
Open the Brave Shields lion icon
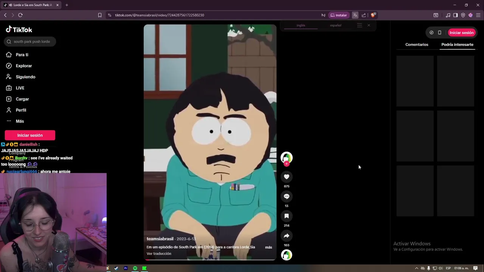(x=373, y=15)
